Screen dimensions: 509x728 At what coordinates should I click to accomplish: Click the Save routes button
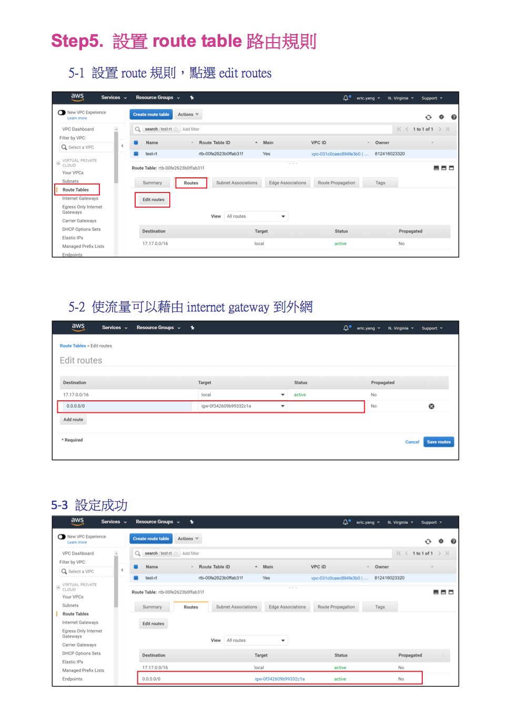439,442
